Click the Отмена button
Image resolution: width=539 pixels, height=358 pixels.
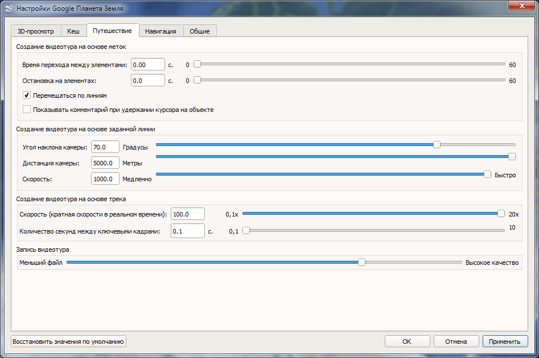click(456, 342)
